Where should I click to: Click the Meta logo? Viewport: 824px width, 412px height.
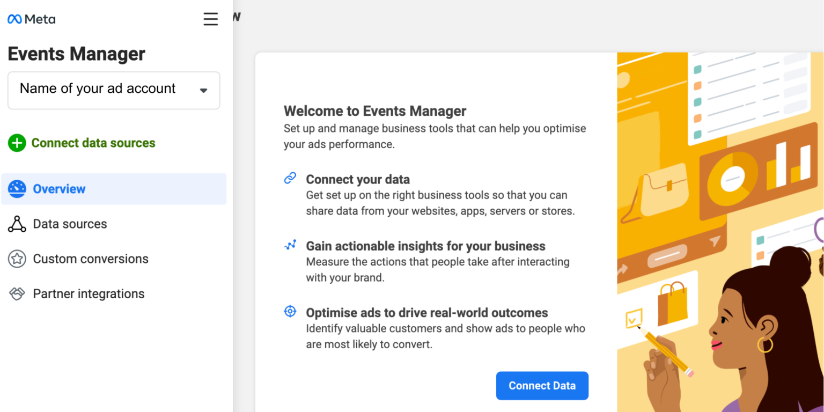(31, 19)
